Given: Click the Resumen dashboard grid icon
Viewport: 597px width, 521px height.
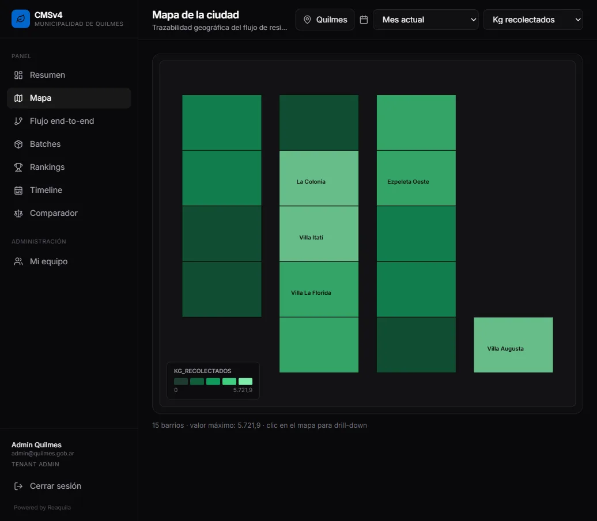Looking at the screenshot, I should (18, 75).
